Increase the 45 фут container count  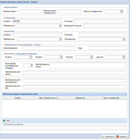pyautogui.click(x=92, y=56)
